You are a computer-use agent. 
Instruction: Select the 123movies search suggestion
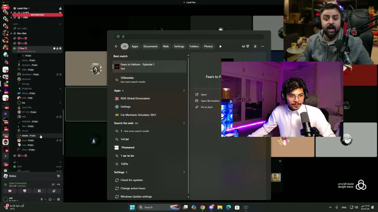click(x=150, y=79)
